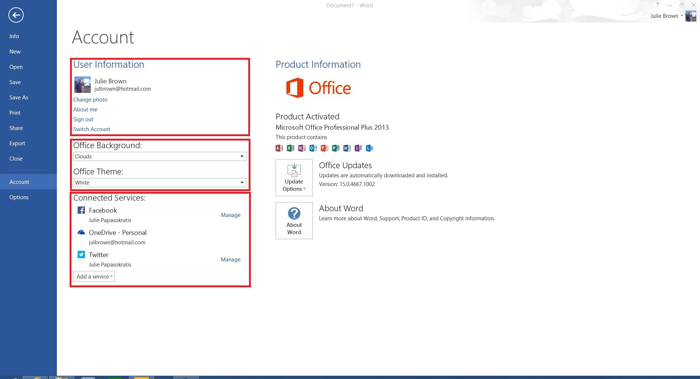
Task: Manage the Twitter connected service
Action: tap(230, 259)
